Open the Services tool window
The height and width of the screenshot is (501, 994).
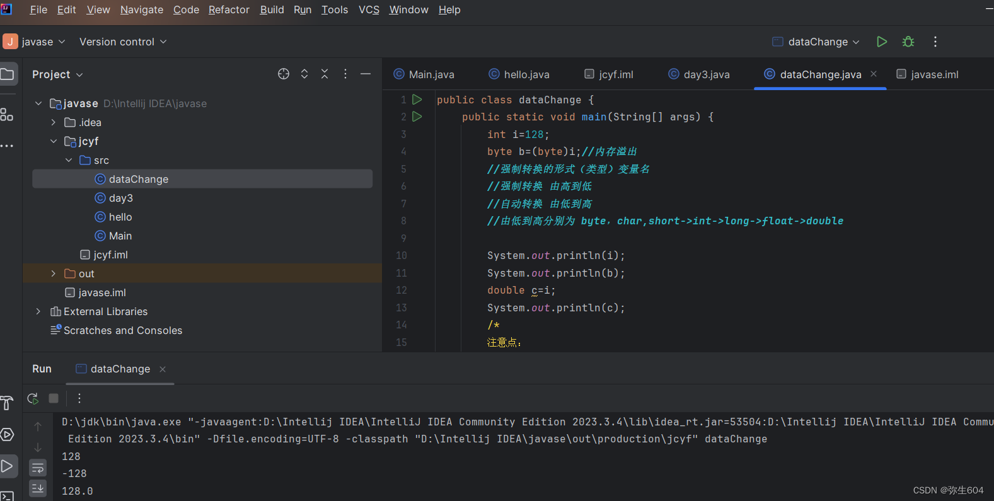7,434
